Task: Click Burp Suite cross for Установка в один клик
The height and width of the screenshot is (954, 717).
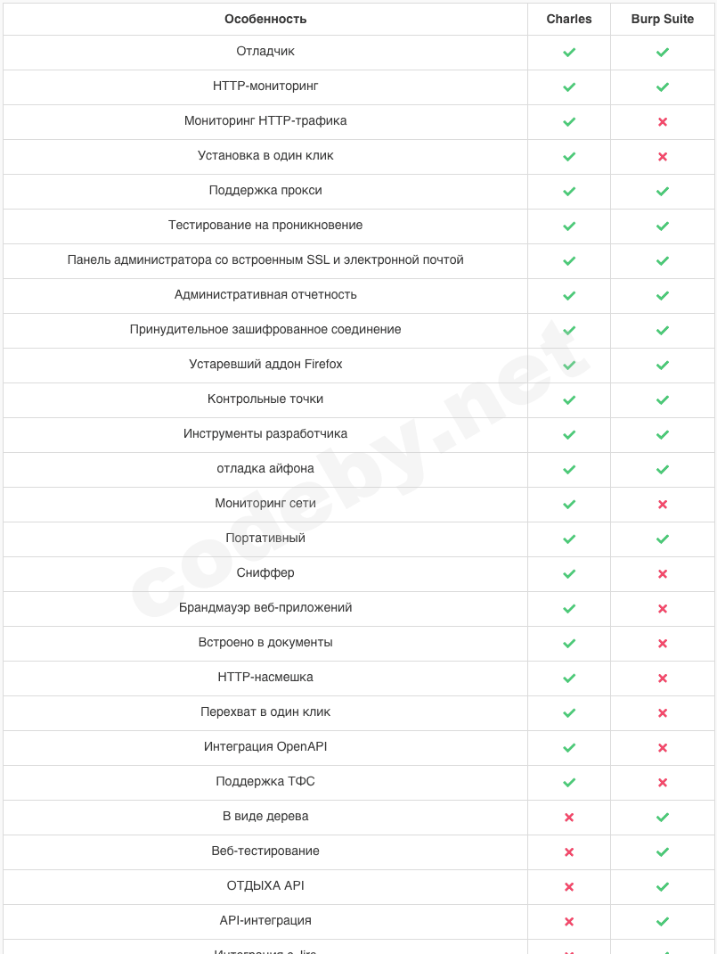Action: (663, 157)
